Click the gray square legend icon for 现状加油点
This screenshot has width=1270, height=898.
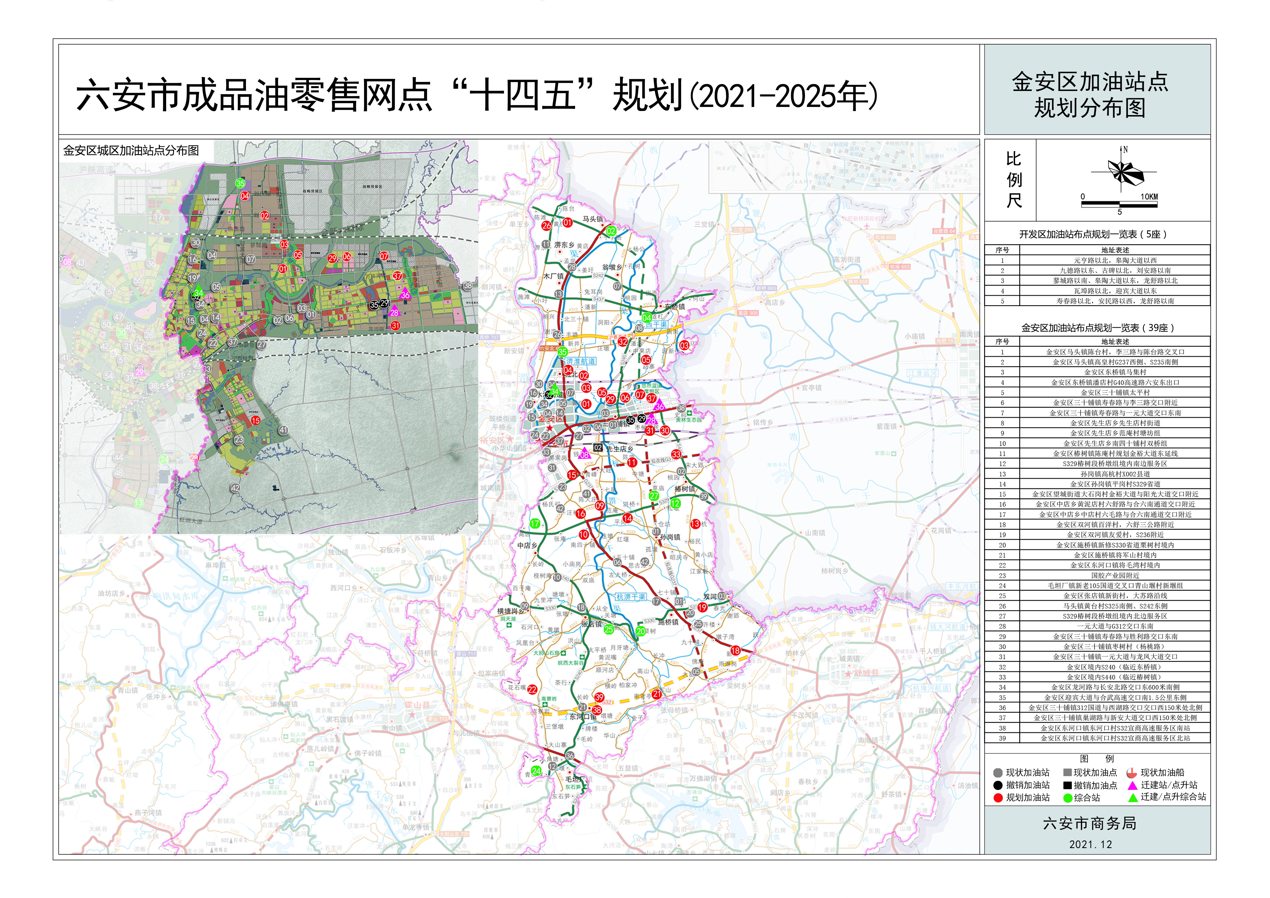click(x=1067, y=772)
